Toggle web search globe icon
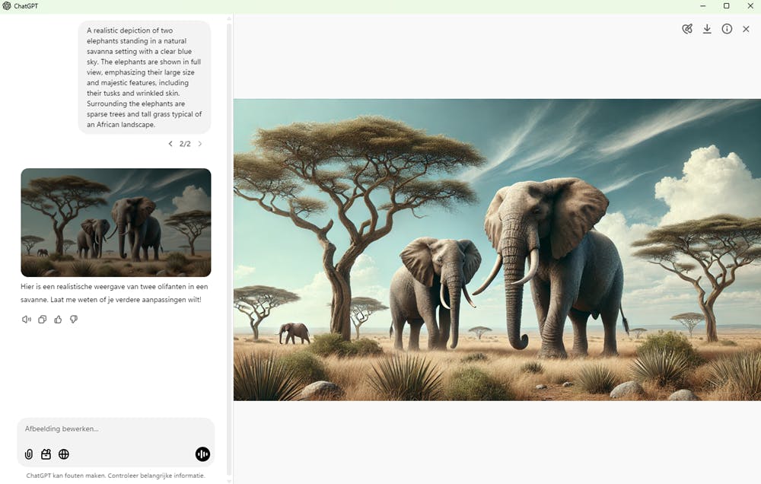This screenshot has height=484, width=761. (64, 454)
